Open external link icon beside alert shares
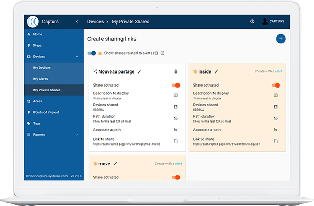 162,53
